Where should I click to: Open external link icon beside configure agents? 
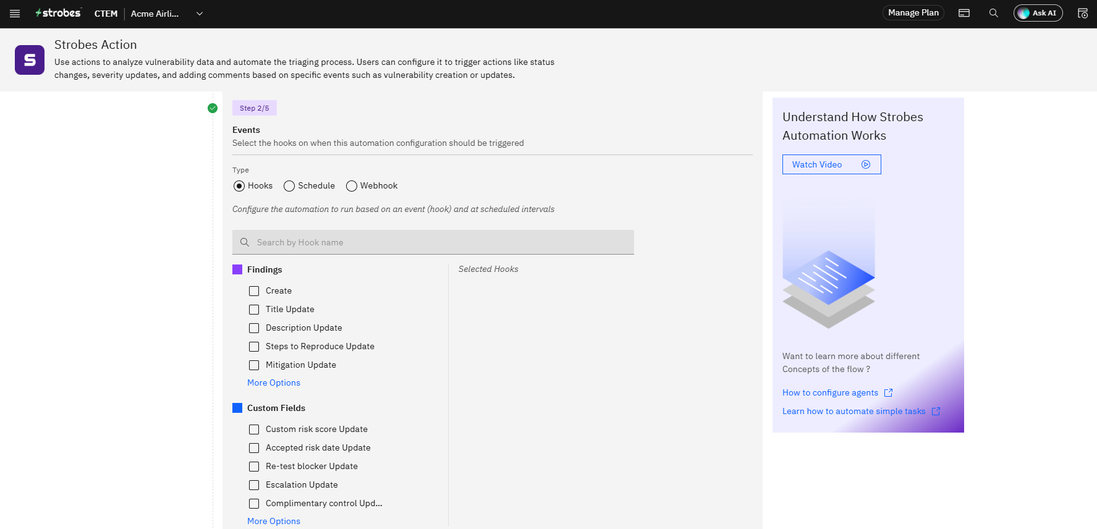[888, 393]
